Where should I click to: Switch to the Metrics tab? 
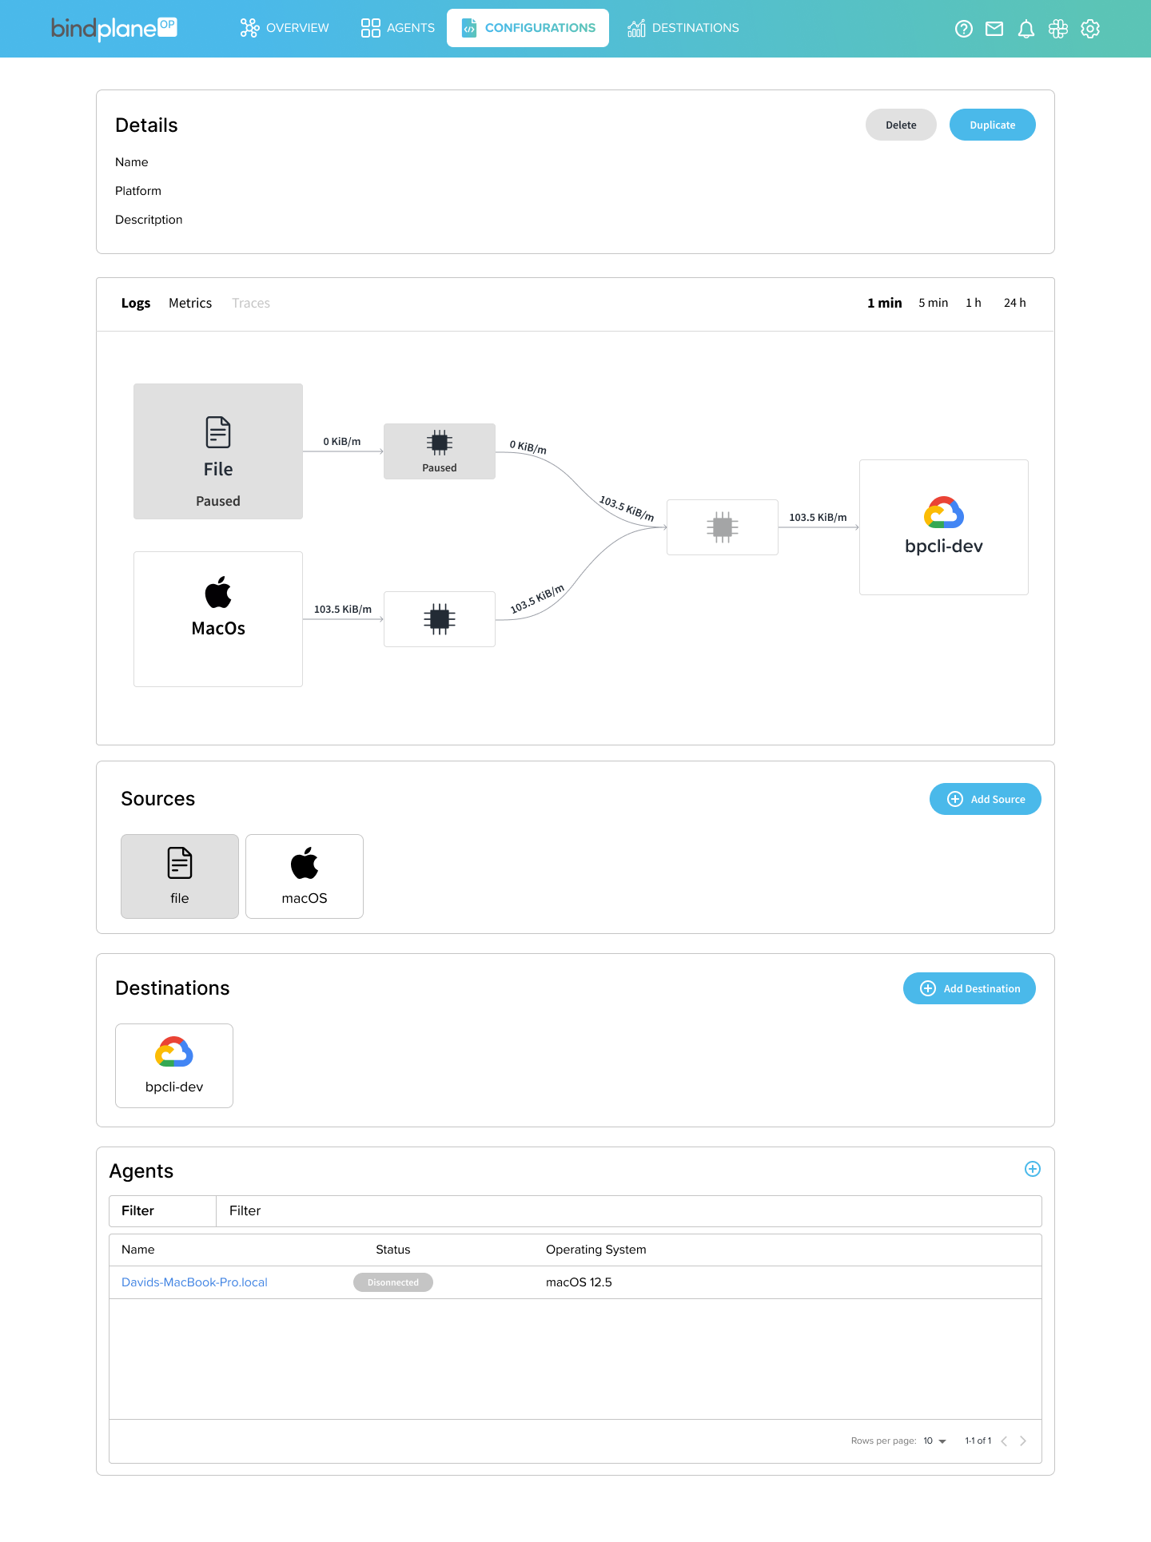point(190,303)
